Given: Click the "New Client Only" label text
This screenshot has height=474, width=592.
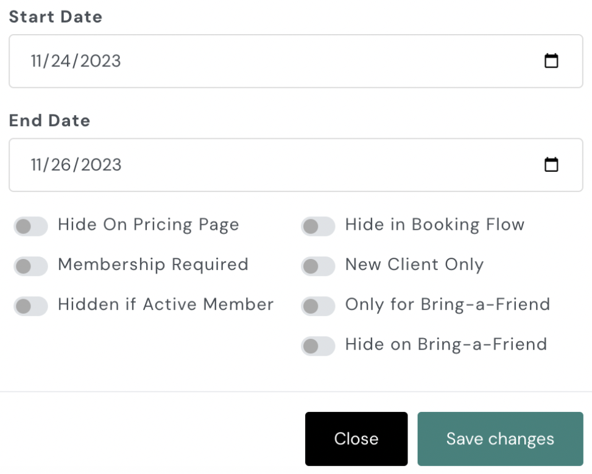Looking at the screenshot, I should click(414, 264).
